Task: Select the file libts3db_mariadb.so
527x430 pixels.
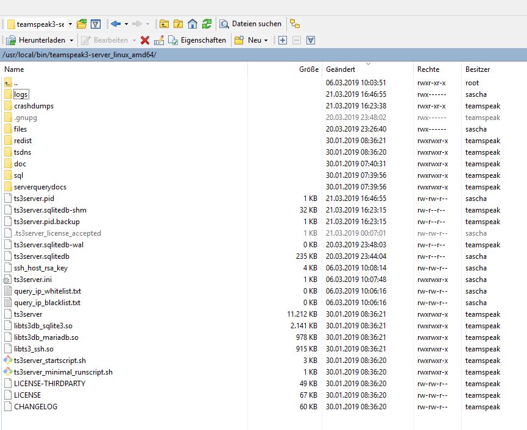Action: tap(46, 337)
